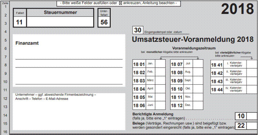Click the Voranmeldungszeitraum label
258x135 pixels.
tap(194, 48)
